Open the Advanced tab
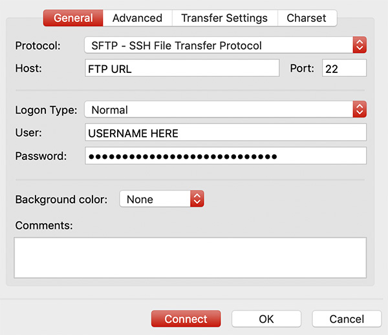The image size is (388, 335). (137, 18)
